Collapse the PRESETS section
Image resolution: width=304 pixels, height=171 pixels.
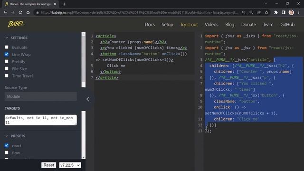(x=15, y=136)
